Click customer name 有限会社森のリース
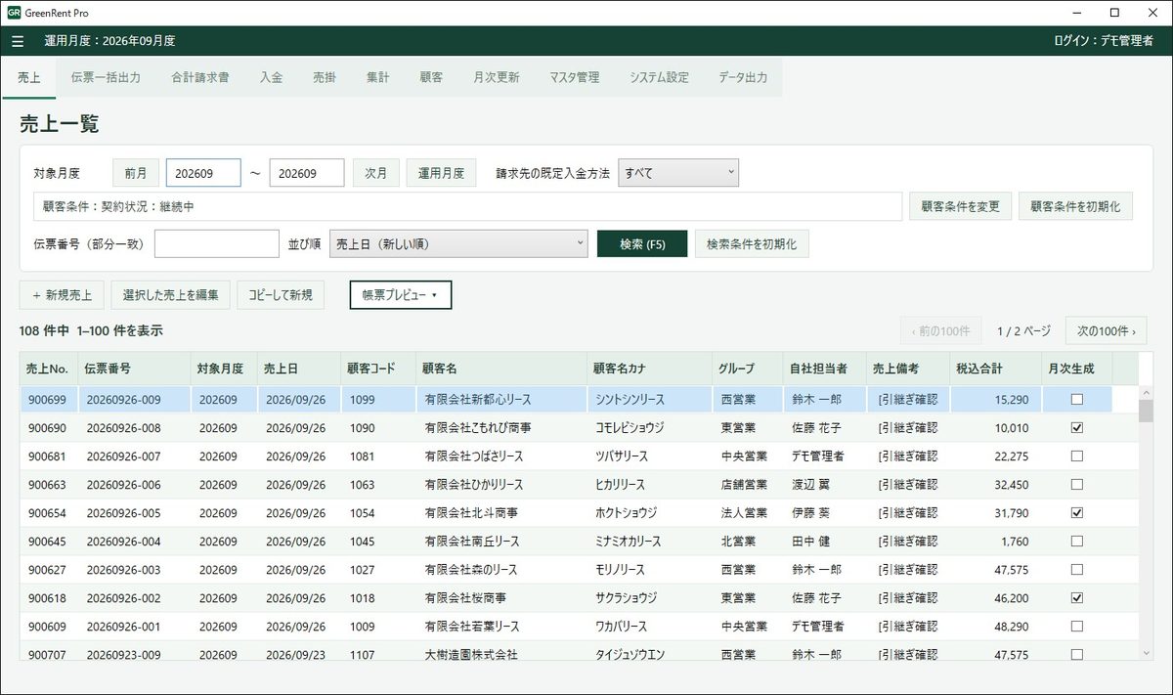This screenshot has width=1173, height=695. tap(501, 569)
